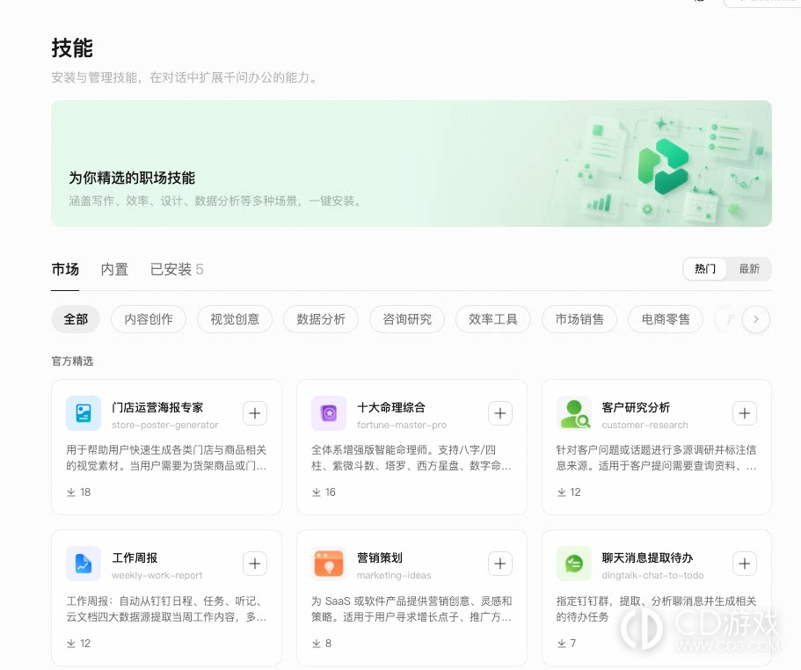Click the dingtalk-chat-to-todo identifier
This screenshot has width=801, height=670.
[652, 575]
